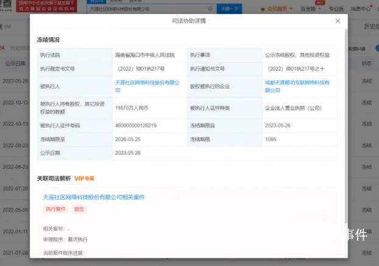Select the freeze start date 2023-05-26
Viewport: 379px width, 266px height.
click(278, 125)
